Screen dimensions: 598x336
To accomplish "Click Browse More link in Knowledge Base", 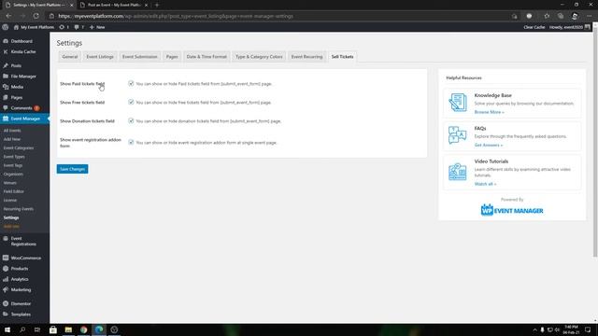I will tap(489, 112).
